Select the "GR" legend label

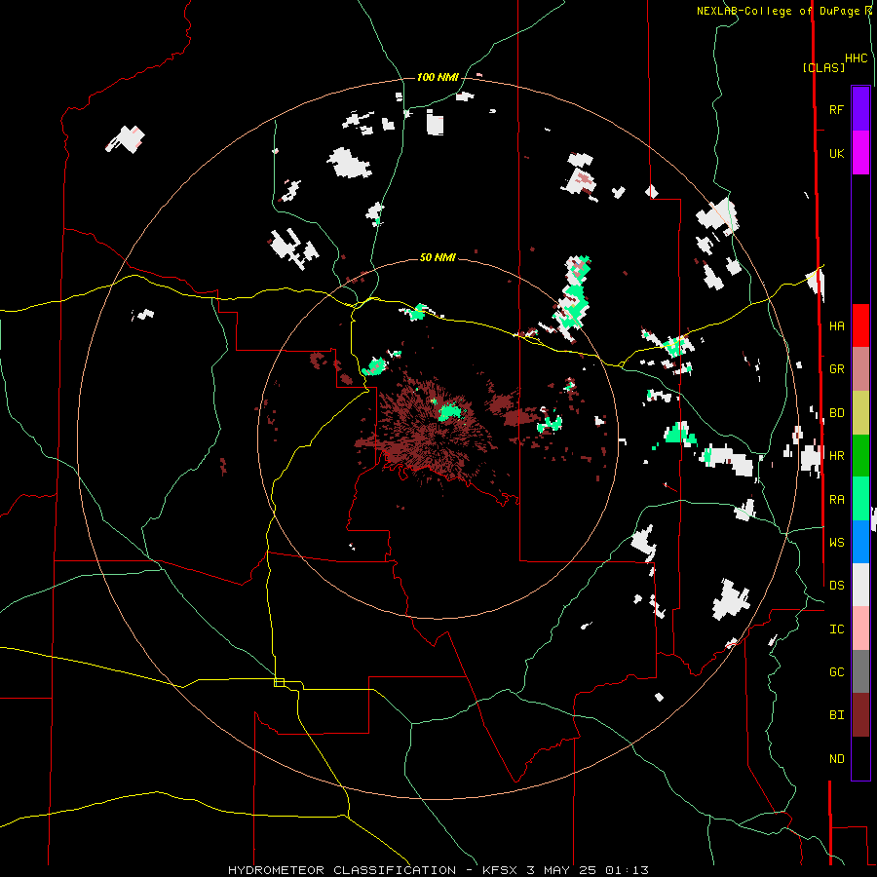(x=836, y=369)
